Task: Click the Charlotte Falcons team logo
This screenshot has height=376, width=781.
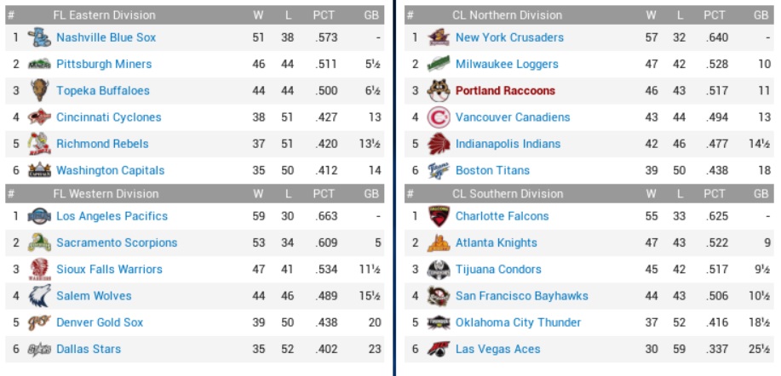Action: coord(439,216)
